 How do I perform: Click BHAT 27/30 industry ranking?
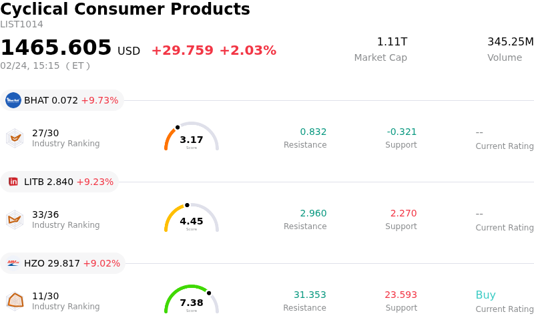click(45, 133)
